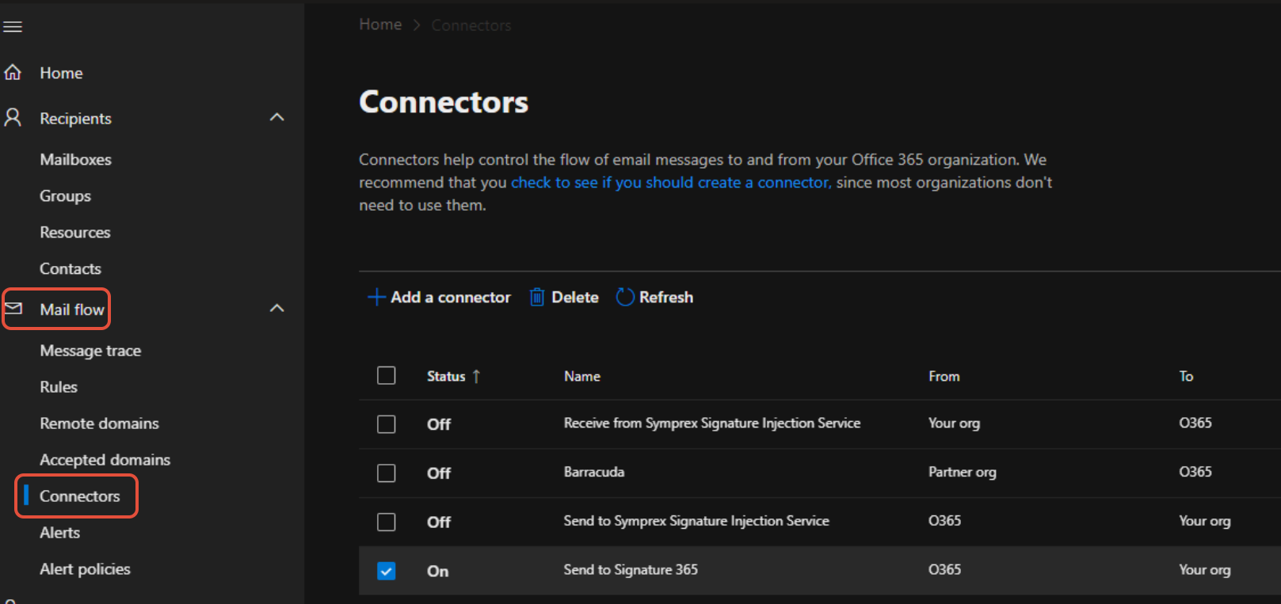Click the Refresh button
1281x604 pixels.
(654, 297)
